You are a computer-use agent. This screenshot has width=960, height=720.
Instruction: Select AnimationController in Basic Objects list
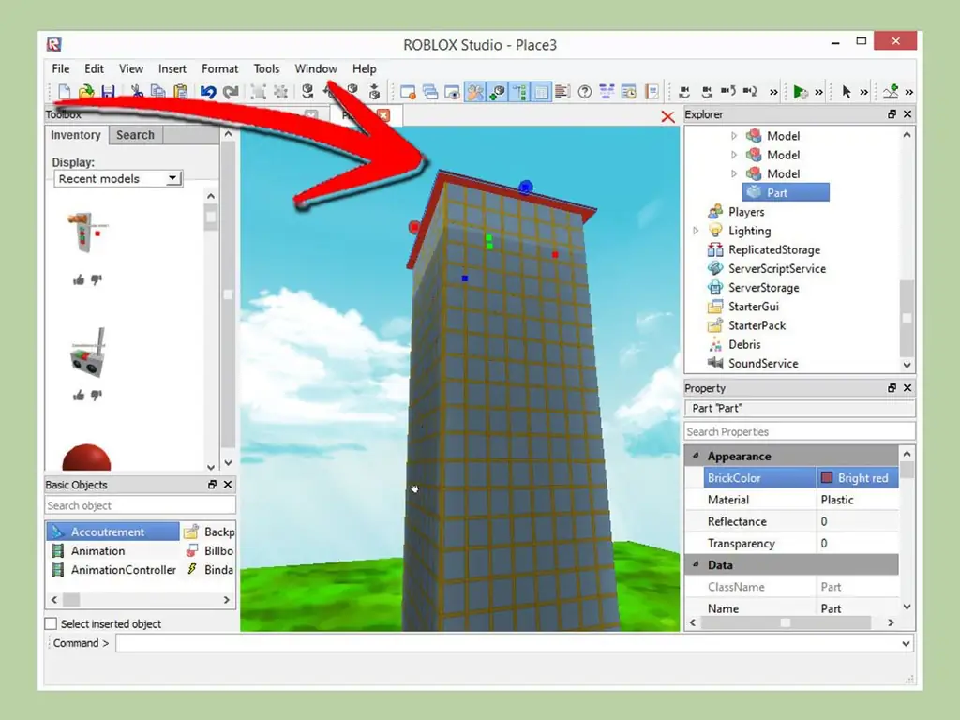(x=116, y=570)
